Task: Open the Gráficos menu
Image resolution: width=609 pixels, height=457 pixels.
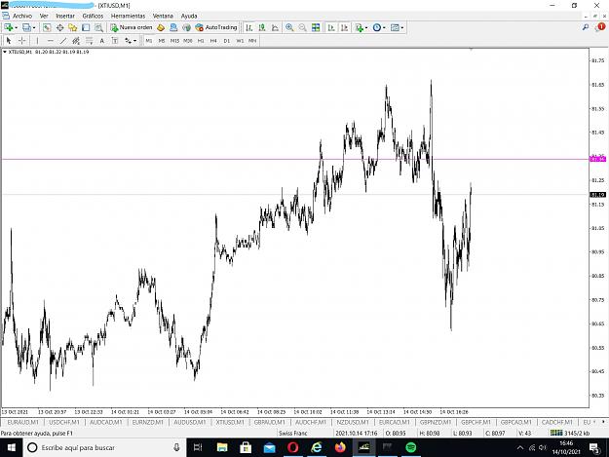Action: [93, 16]
